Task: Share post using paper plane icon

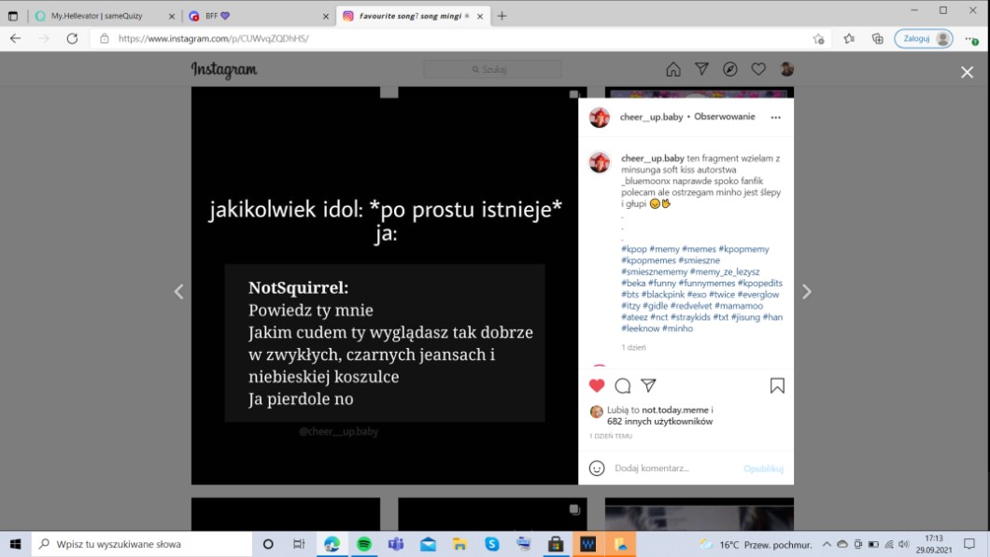Action: pyautogui.click(x=649, y=385)
